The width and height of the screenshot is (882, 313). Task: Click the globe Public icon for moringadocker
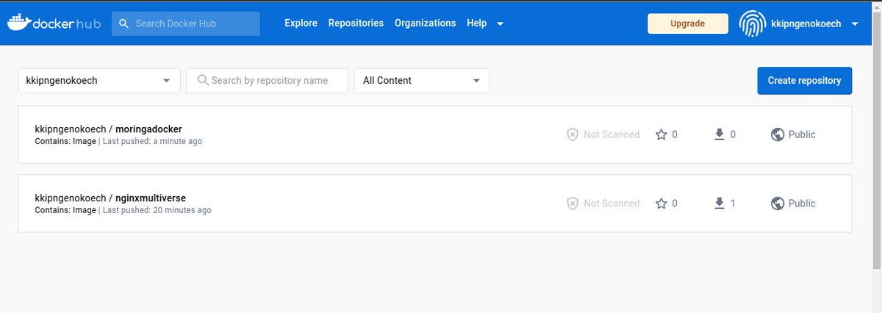(778, 134)
